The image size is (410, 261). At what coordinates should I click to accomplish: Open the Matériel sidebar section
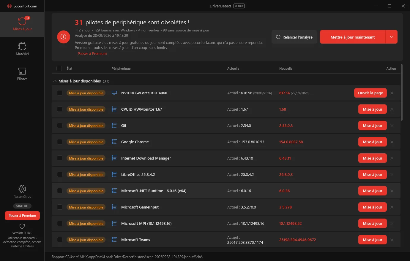(x=22, y=49)
